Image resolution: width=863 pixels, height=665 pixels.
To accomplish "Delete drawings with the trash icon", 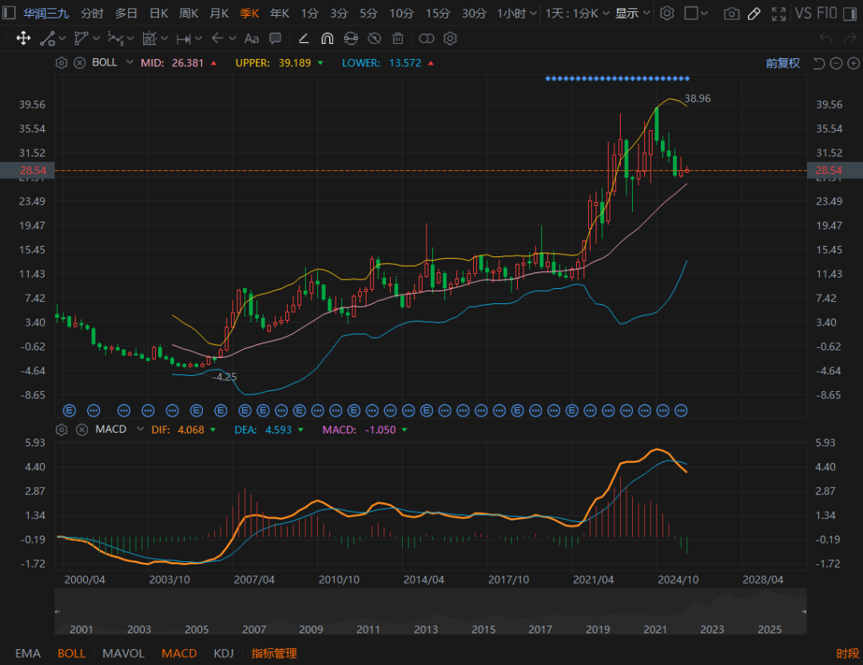I will [x=397, y=38].
